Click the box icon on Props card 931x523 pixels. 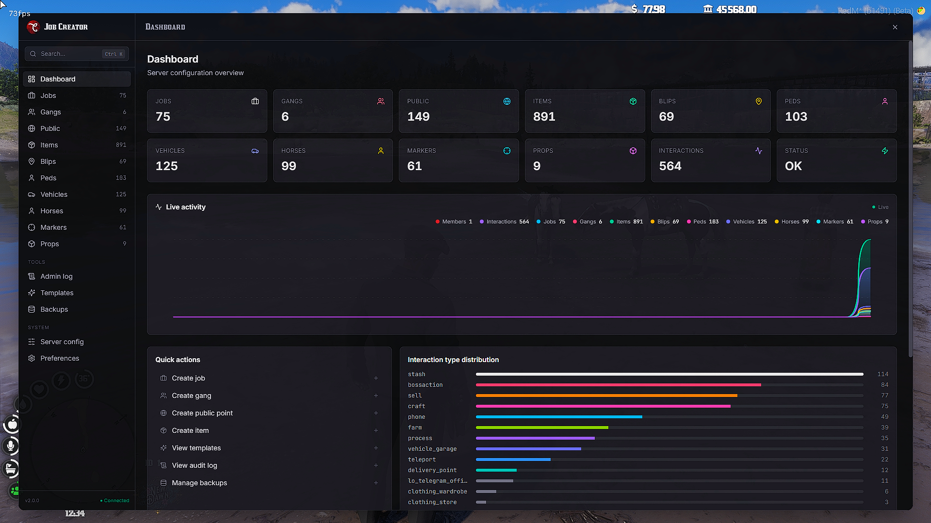coord(633,151)
